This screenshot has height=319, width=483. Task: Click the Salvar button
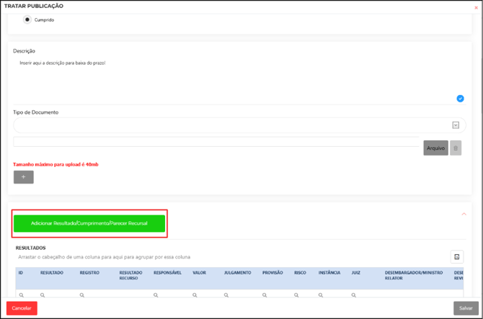(x=466, y=308)
